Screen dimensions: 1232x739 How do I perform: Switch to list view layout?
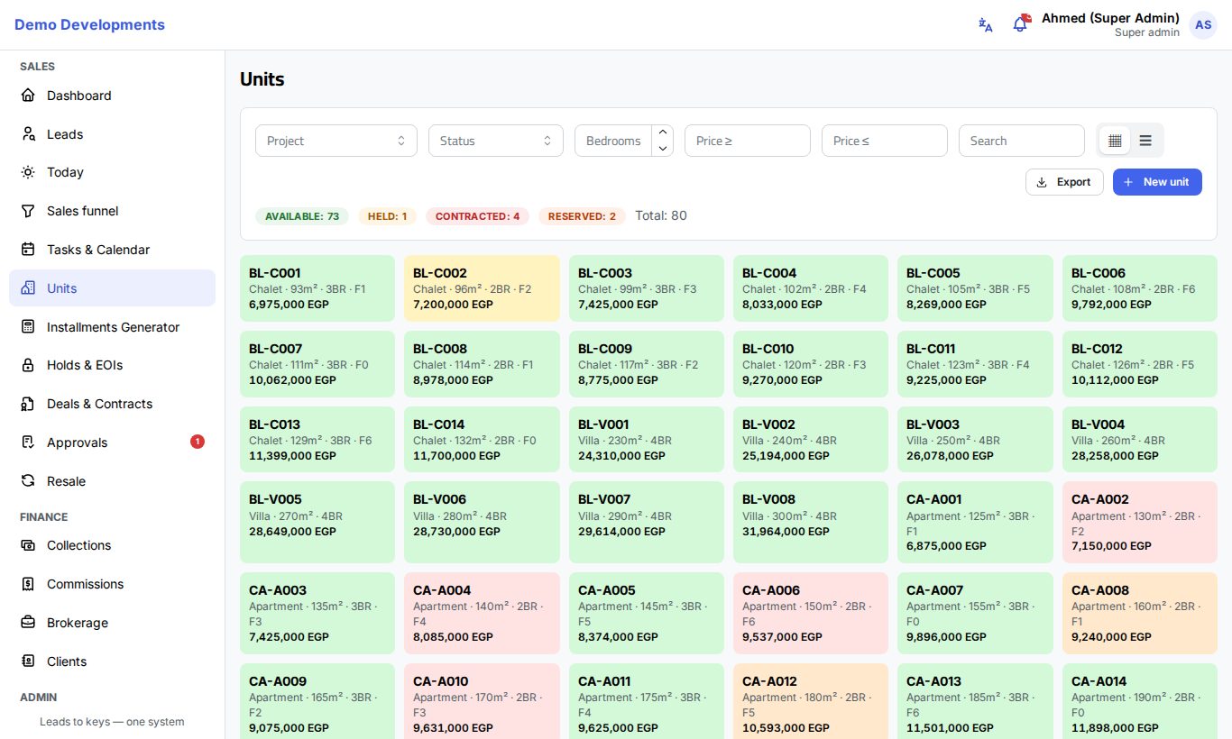(x=1145, y=141)
